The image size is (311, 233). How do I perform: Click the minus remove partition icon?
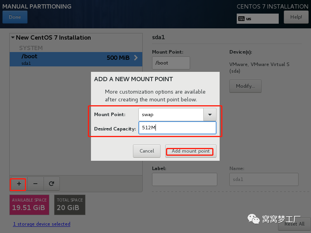[x=35, y=184]
